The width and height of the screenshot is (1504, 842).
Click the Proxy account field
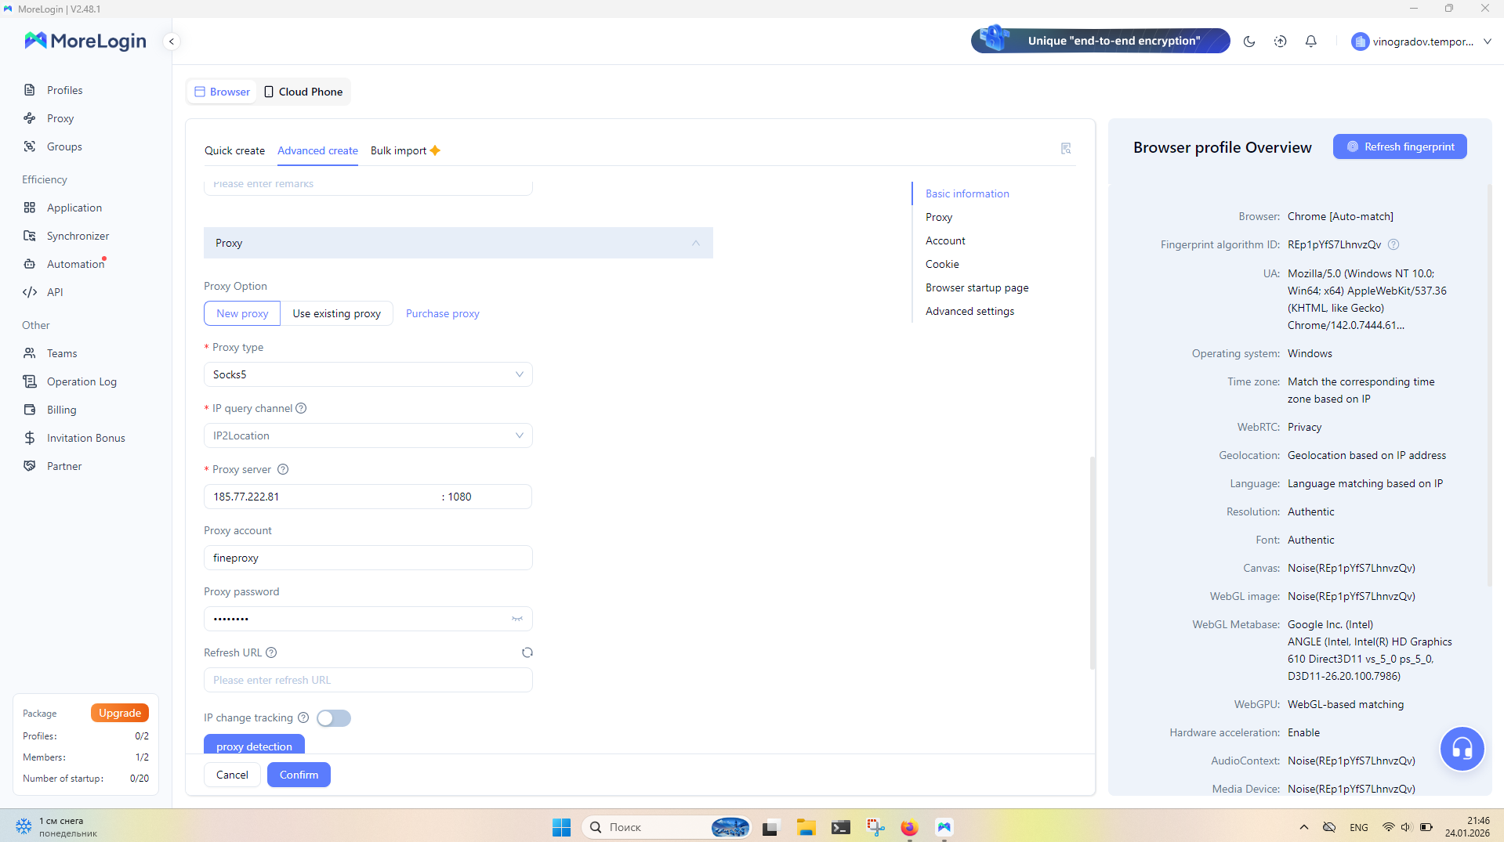368,558
